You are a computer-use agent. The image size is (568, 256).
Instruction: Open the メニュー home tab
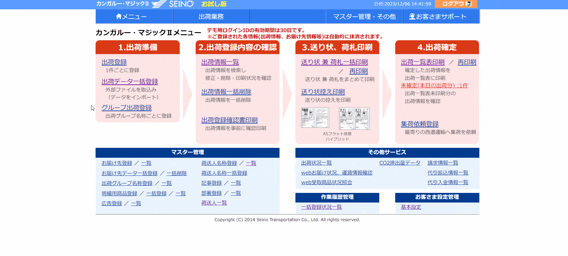tap(134, 17)
